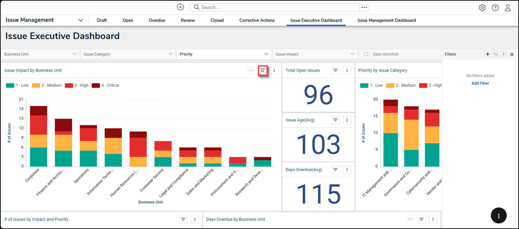The width and height of the screenshot is (519, 229).
Task: Collapse the Filters panel with double chevron
Action: tap(512, 54)
